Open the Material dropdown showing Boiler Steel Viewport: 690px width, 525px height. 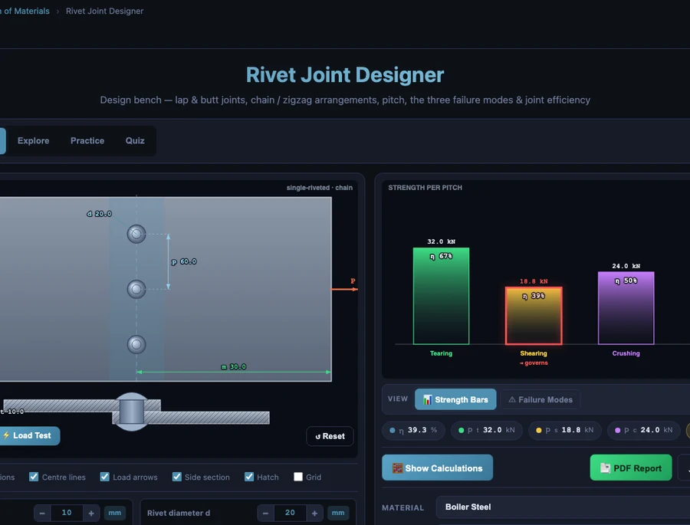(563, 507)
